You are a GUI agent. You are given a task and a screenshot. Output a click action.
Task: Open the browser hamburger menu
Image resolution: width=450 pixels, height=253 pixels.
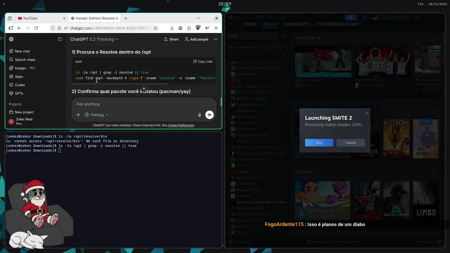pos(216,28)
